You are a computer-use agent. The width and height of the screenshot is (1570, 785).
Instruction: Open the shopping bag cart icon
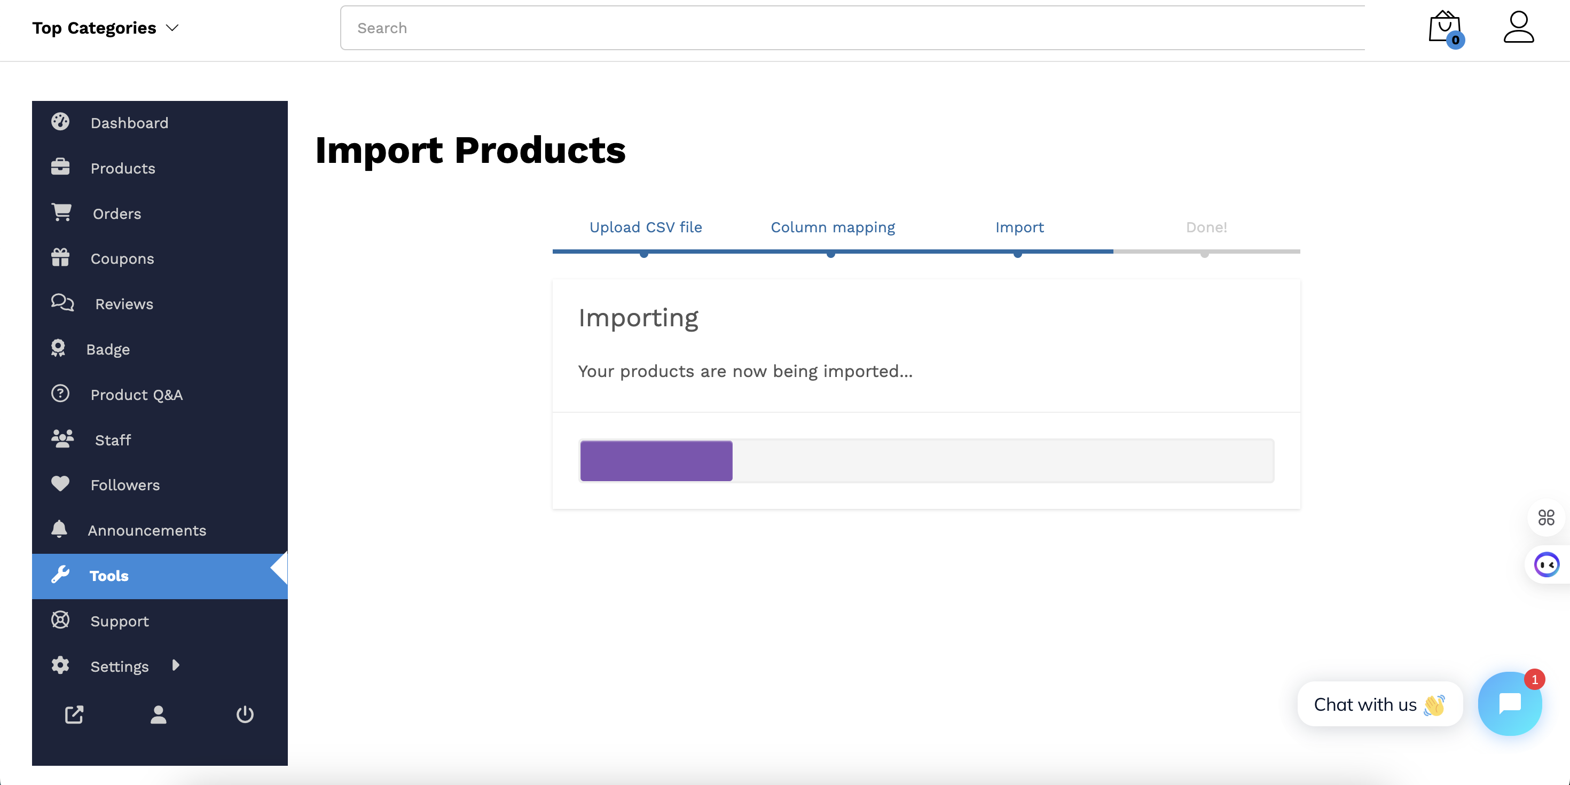(x=1445, y=28)
